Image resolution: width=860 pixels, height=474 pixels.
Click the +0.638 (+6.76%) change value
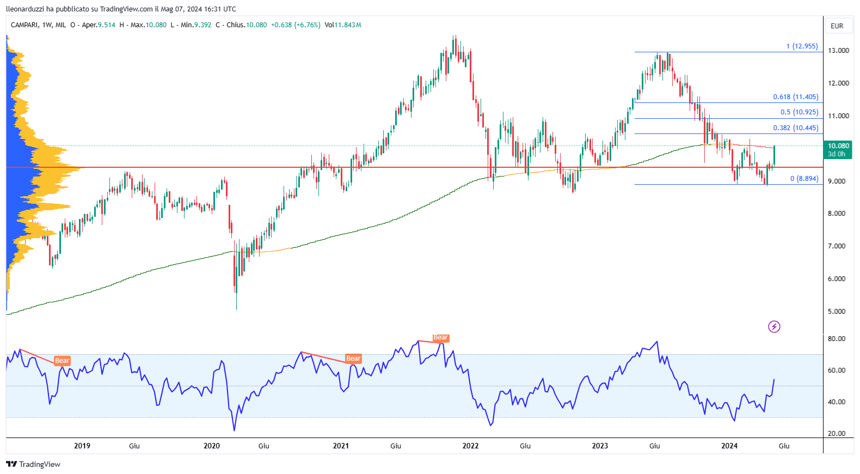click(296, 25)
